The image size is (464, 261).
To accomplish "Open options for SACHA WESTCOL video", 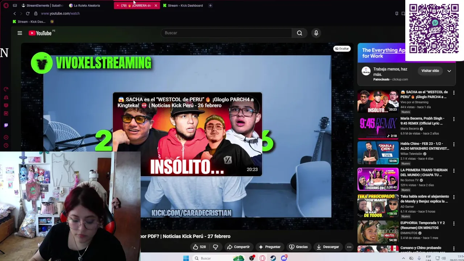I will point(453,93).
